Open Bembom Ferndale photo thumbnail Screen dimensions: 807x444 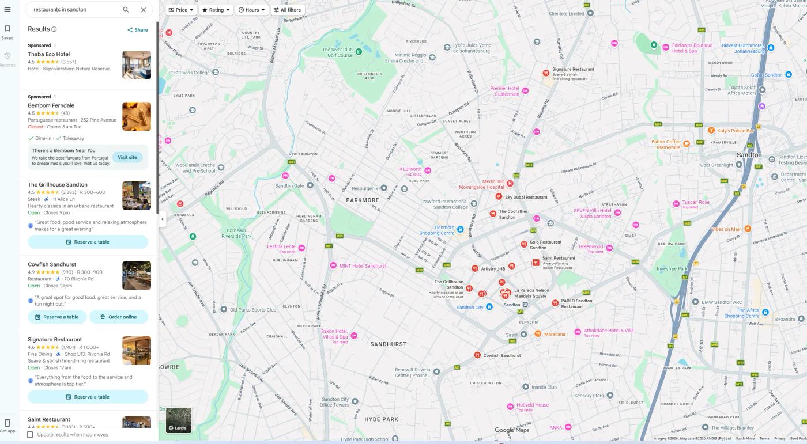[x=137, y=116]
